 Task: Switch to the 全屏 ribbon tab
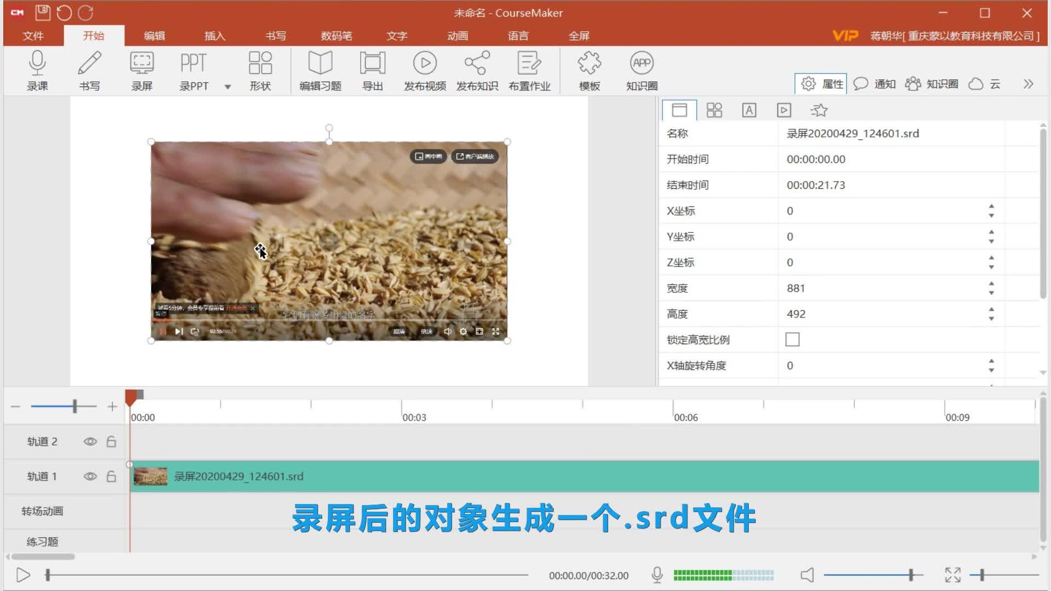pos(579,36)
